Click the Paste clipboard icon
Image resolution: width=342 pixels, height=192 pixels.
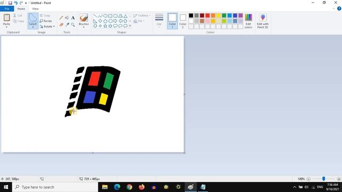click(x=6, y=18)
